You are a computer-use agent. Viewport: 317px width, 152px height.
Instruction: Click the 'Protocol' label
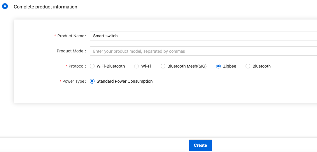[76, 66]
